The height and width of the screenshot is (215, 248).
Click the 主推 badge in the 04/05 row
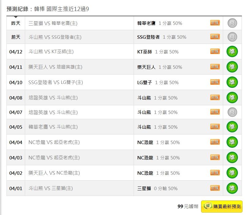[x=215, y=127]
